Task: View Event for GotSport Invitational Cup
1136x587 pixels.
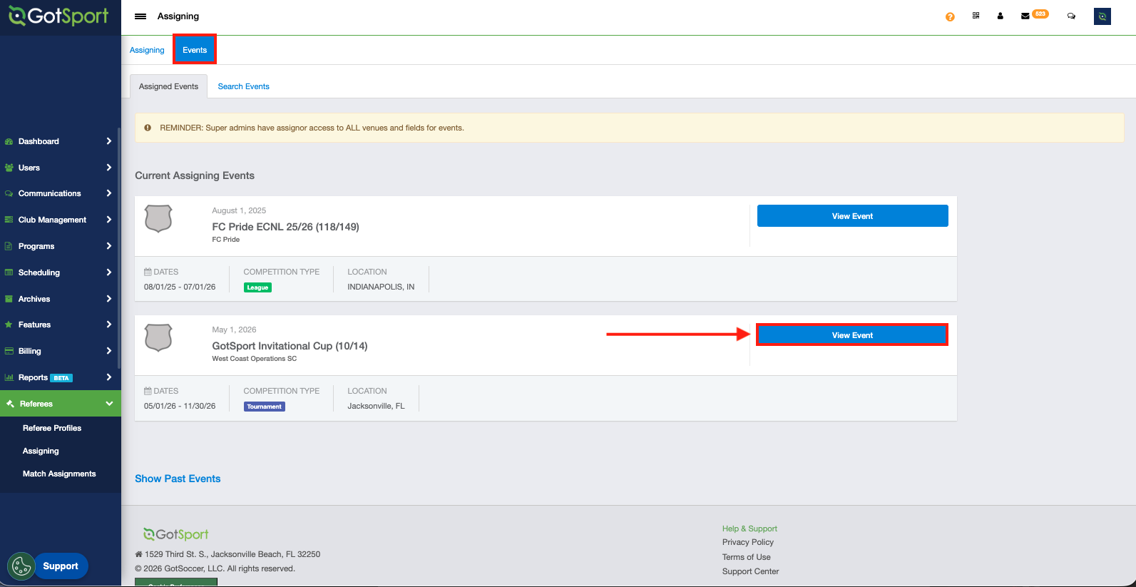Action: (852, 335)
